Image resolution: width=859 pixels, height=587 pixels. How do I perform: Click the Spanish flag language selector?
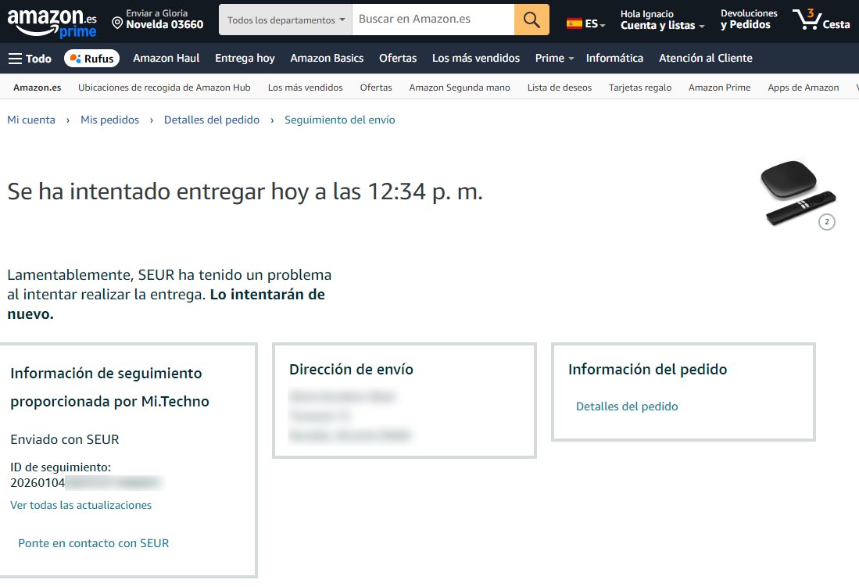point(585,23)
